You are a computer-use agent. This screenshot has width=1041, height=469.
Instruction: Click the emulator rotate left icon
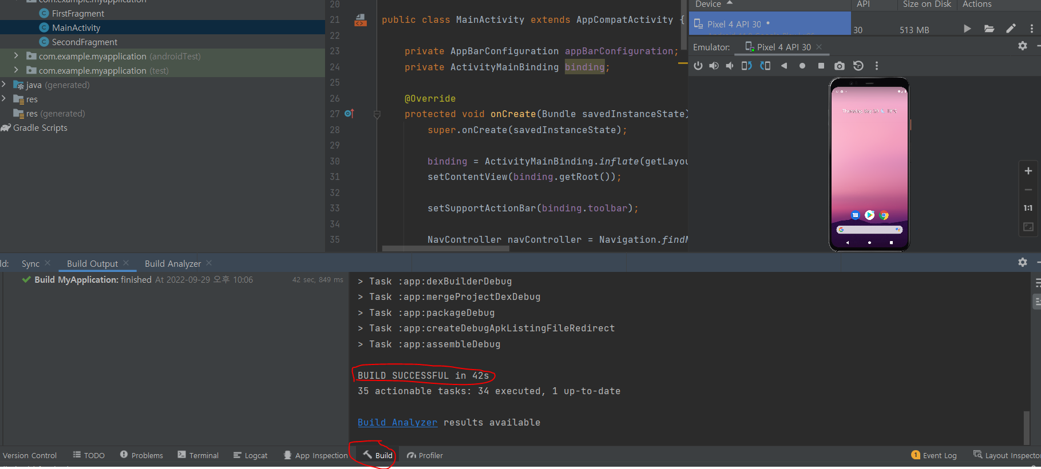point(746,66)
